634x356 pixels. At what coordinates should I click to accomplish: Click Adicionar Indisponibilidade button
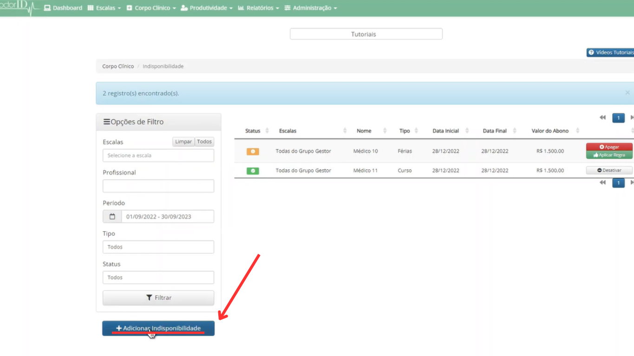[158, 328]
